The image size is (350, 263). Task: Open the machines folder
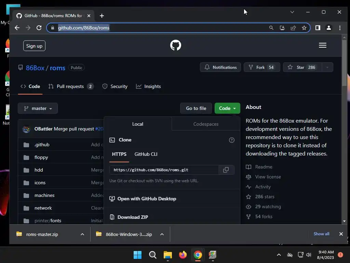44,196
